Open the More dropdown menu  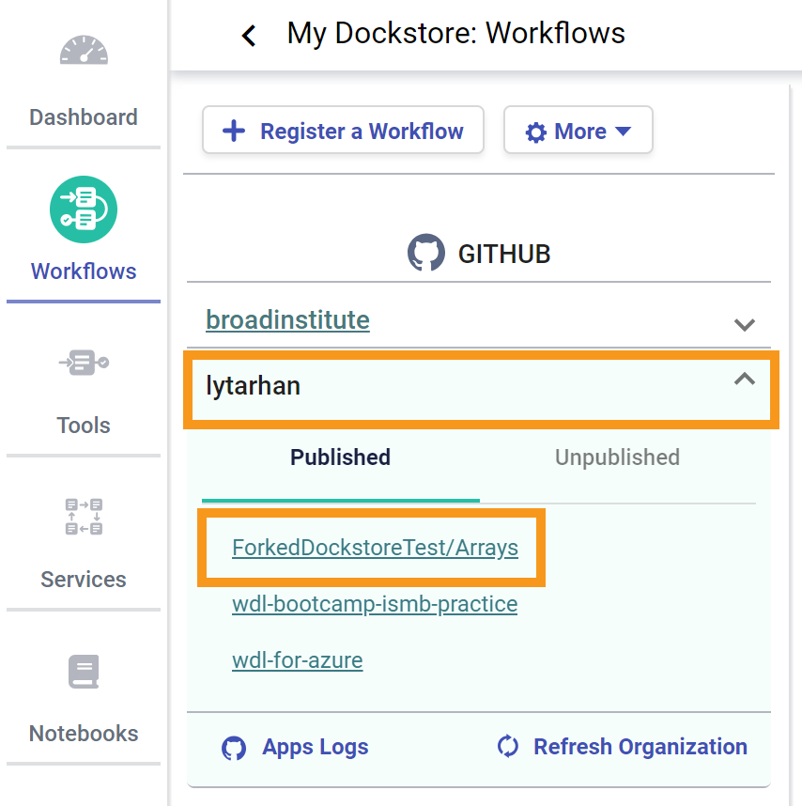coord(578,132)
